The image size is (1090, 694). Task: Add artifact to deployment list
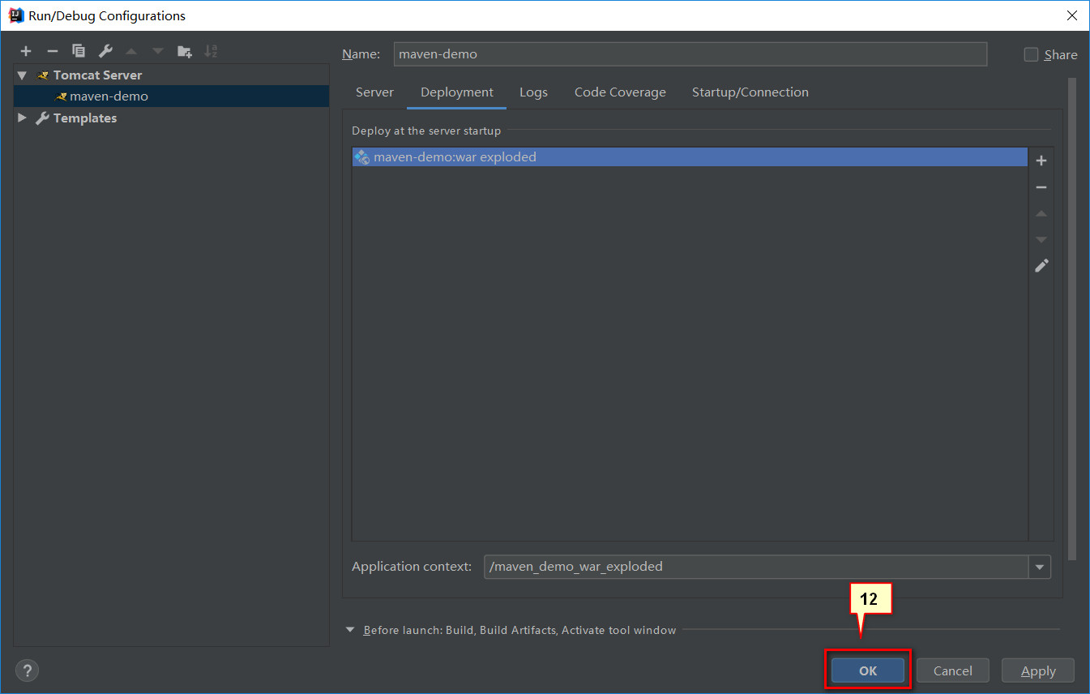click(1041, 161)
